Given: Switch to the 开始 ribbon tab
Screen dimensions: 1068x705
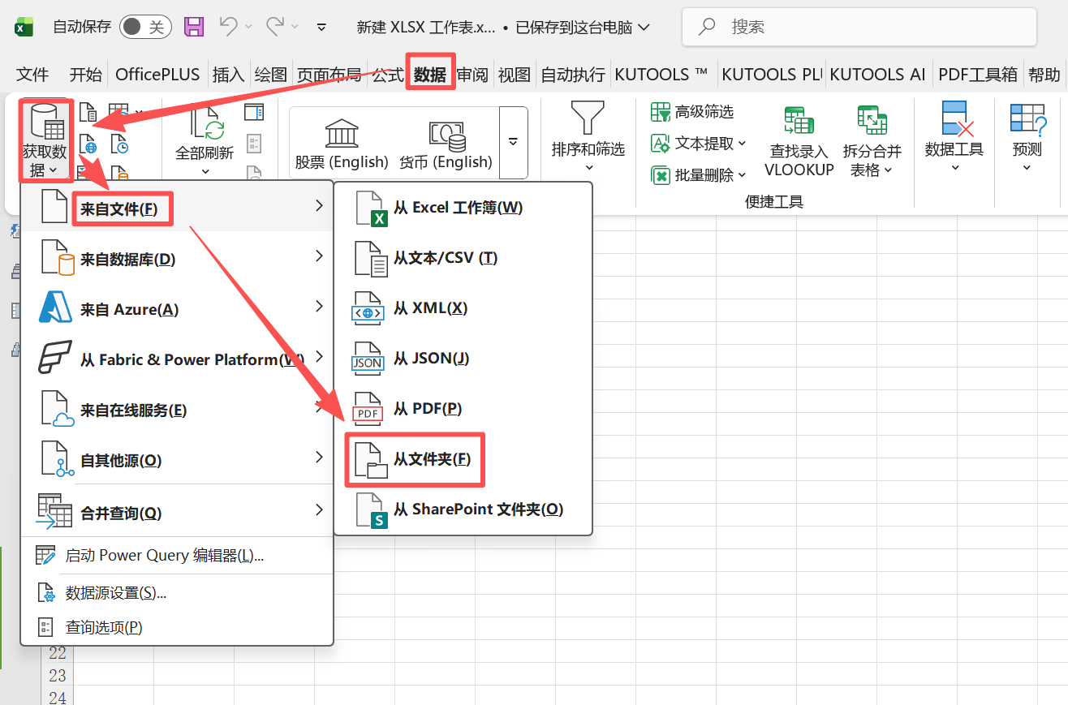Looking at the screenshot, I should 84,74.
